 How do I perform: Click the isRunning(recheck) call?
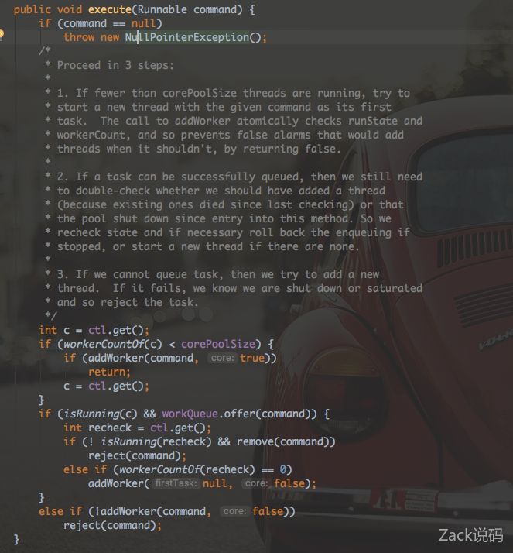point(156,441)
